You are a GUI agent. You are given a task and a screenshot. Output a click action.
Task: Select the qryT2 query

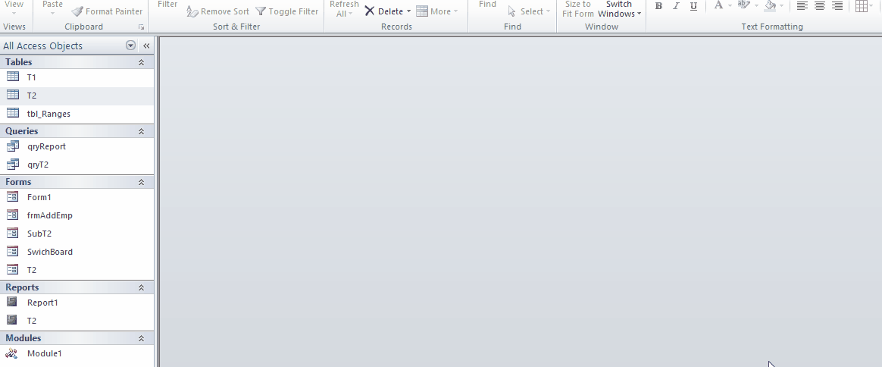77,165
